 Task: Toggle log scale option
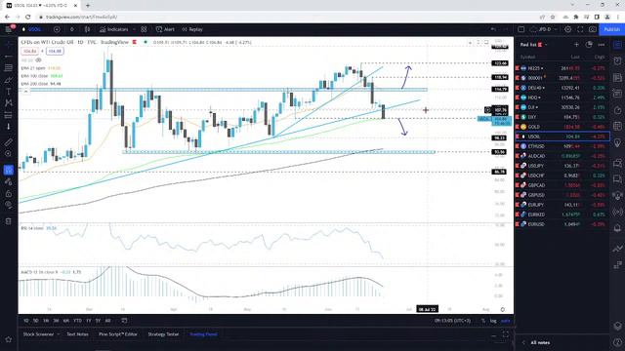click(x=493, y=321)
